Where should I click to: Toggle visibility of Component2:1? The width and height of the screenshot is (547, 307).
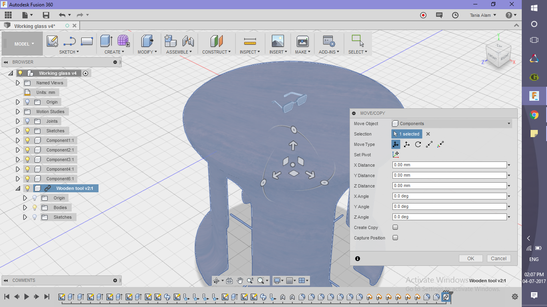click(28, 150)
